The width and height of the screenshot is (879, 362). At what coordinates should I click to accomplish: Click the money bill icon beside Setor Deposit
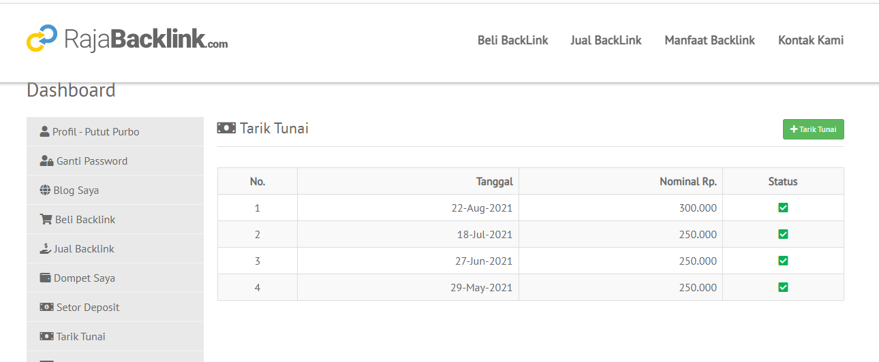tap(46, 307)
